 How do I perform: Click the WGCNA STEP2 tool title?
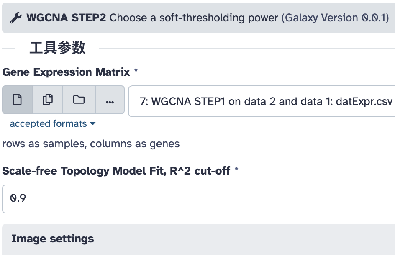click(67, 18)
